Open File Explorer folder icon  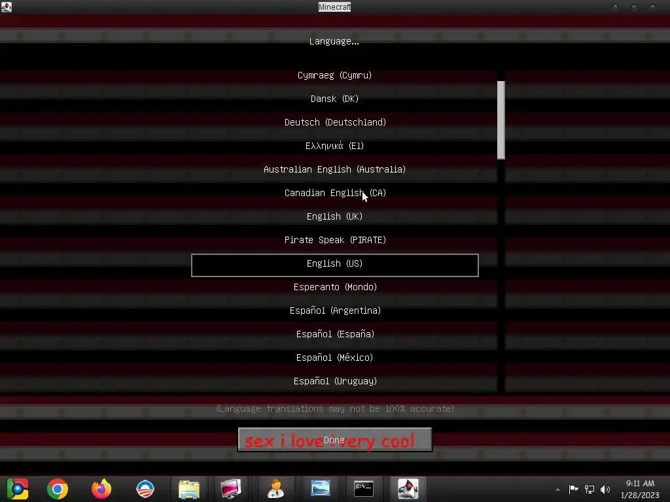pyautogui.click(x=189, y=489)
